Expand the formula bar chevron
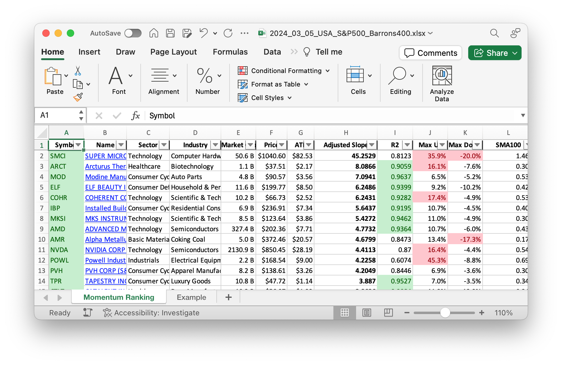This screenshot has width=562, height=365. (523, 115)
